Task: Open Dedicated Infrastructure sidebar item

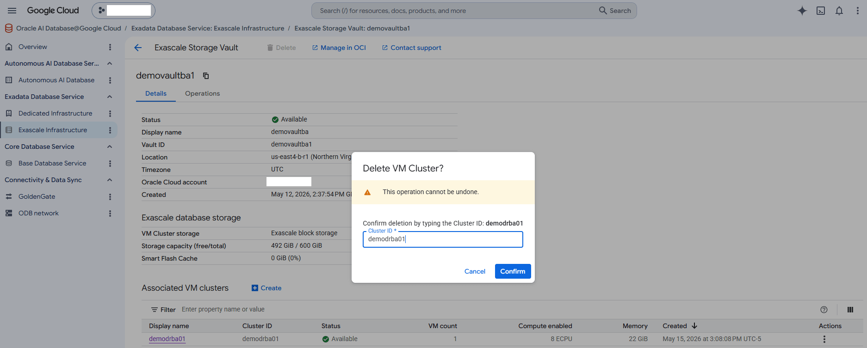Action: 56,113
